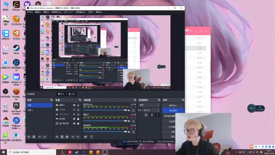275x155 pixels.
Task: Select the OBS Studio desktop shortcut
Action: 5,93
